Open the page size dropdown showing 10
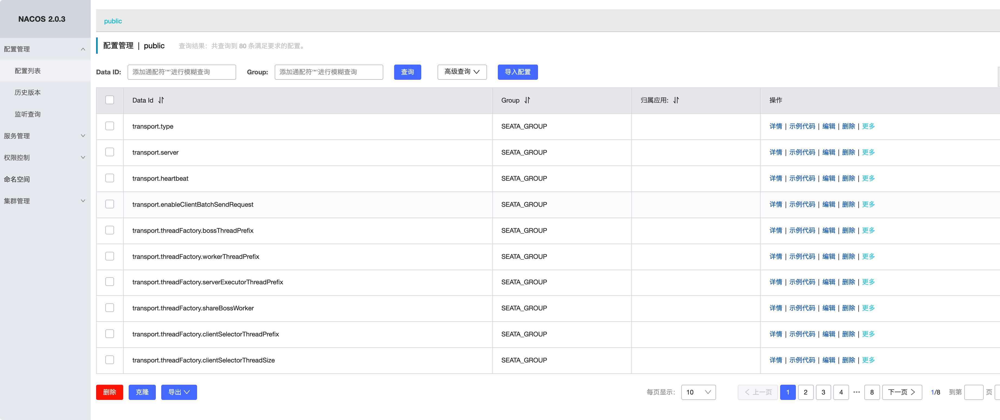 tap(698, 392)
